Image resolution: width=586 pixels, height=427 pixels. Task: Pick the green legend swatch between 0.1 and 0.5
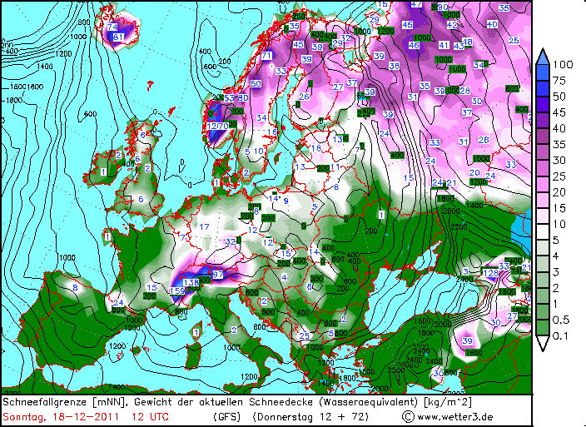click(x=542, y=326)
